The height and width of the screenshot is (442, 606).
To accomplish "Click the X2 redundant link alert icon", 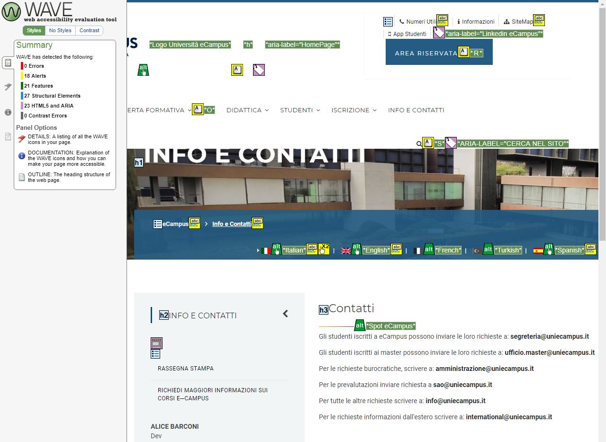I will pyautogui.click(x=324, y=249).
